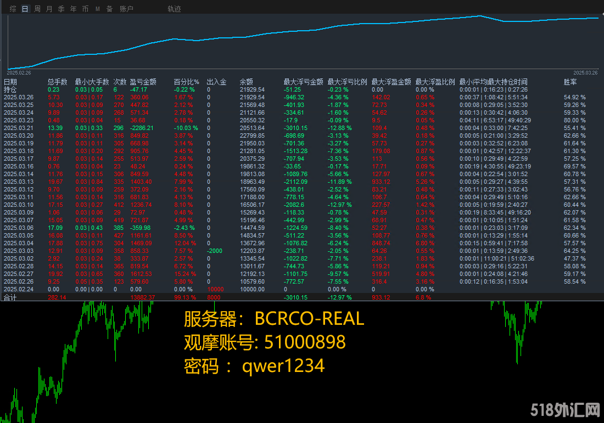Click the M tab

(97, 9)
